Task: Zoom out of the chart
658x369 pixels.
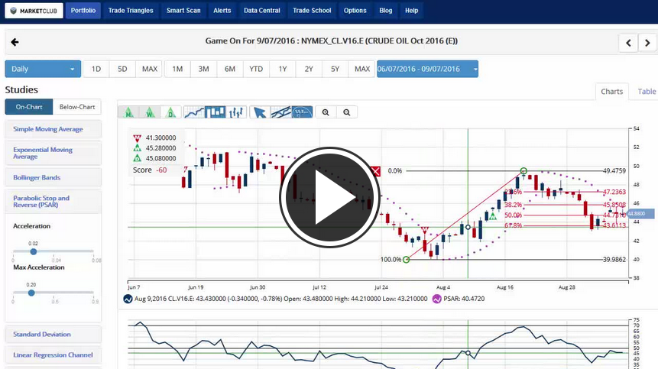Action: coord(347,112)
